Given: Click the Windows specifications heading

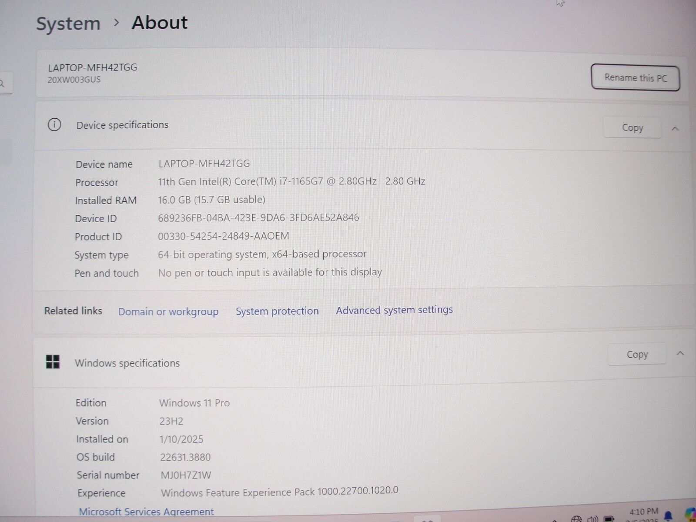Looking at the screenshot, I should click(127, 363).
